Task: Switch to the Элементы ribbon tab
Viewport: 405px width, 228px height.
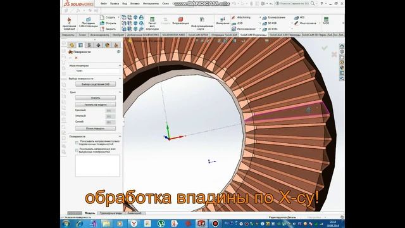Action: pyautogui.click(x=68, y=35)
